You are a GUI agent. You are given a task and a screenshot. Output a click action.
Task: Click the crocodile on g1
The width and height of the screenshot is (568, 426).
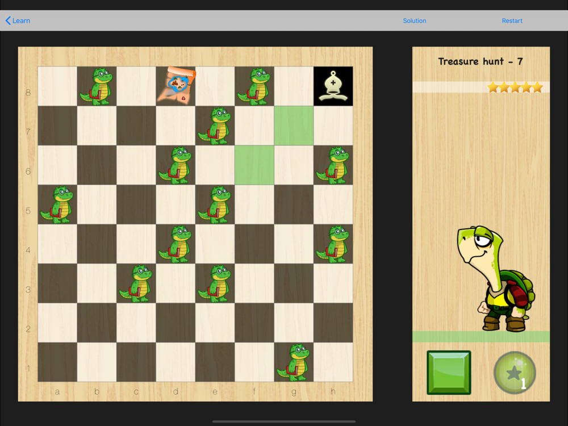click(294, 363)
